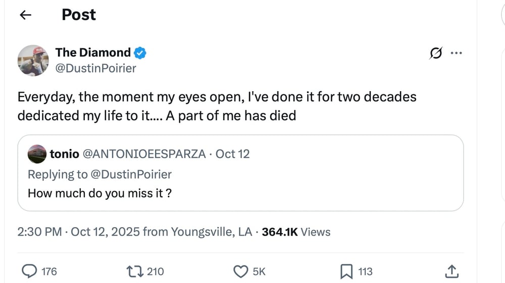Go back using the left arrow
This screenshot has width=505, height=283.
pyautogui.click(x=25, y=15)
